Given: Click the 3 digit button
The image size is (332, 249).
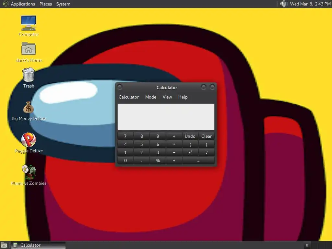Looking at the screenshot, I should pyautogui.click(x=158, y=152).
